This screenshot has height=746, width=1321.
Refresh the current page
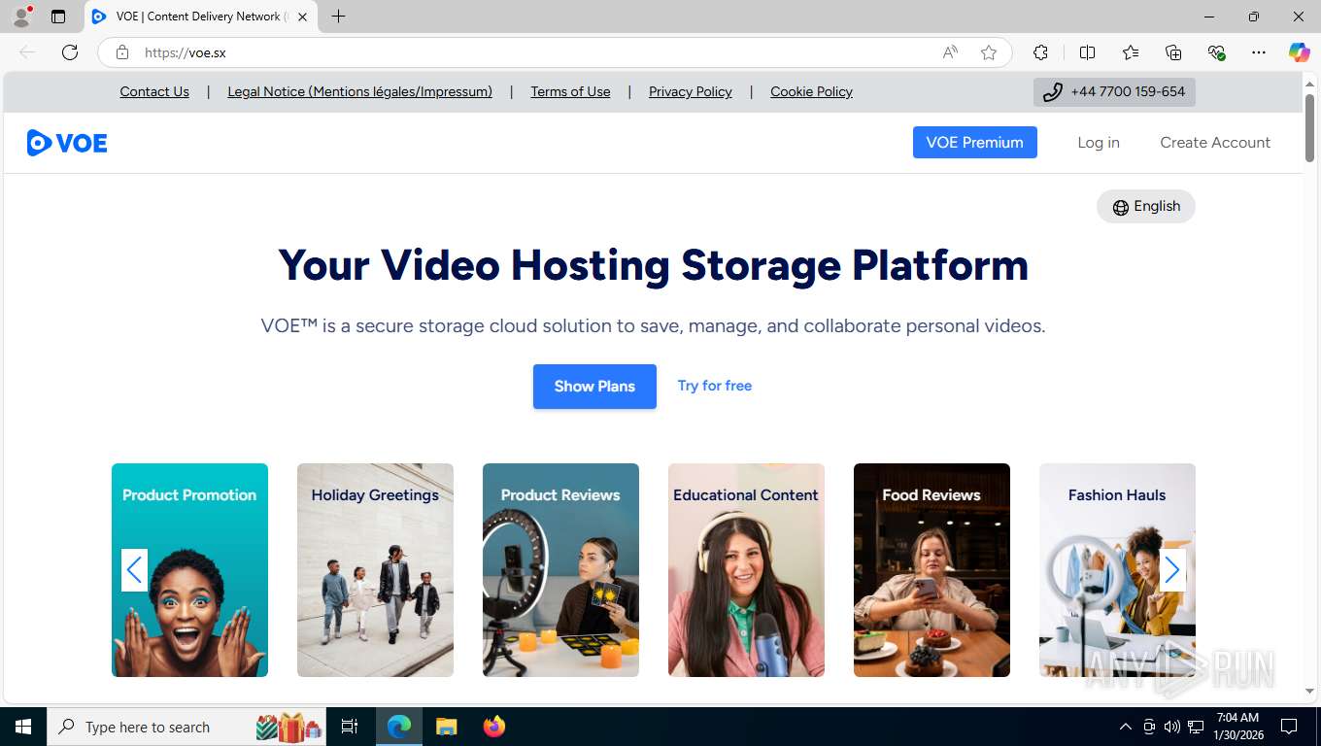point(70,52)
